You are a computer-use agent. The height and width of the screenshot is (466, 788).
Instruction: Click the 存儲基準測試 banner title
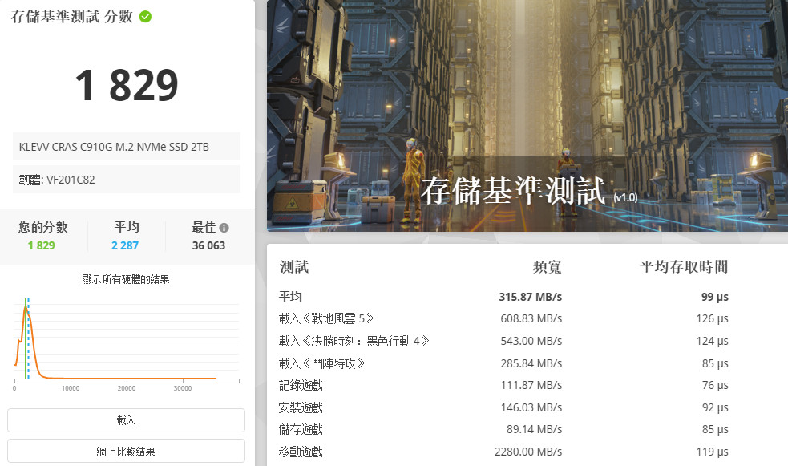pyautogui.click(x=514, y=192)
